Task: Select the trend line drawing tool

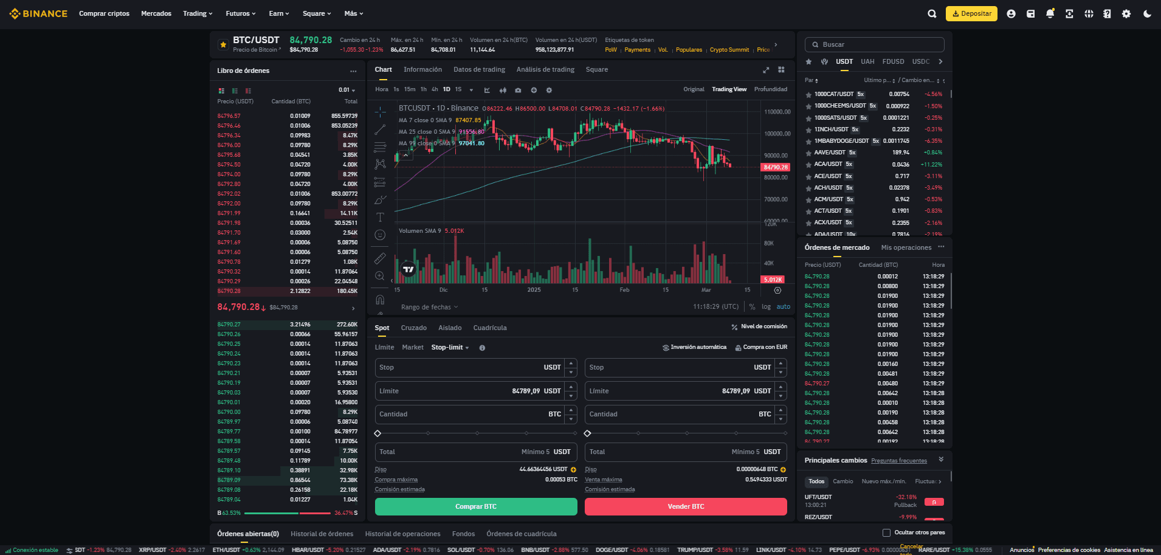Action: [380, 129]
